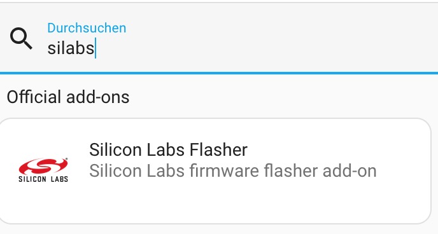Click the word Flasher in card title
438x234 pixels.
218,149
